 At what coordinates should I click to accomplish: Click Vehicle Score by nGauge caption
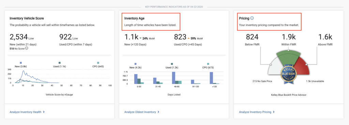tap(59, 95)
